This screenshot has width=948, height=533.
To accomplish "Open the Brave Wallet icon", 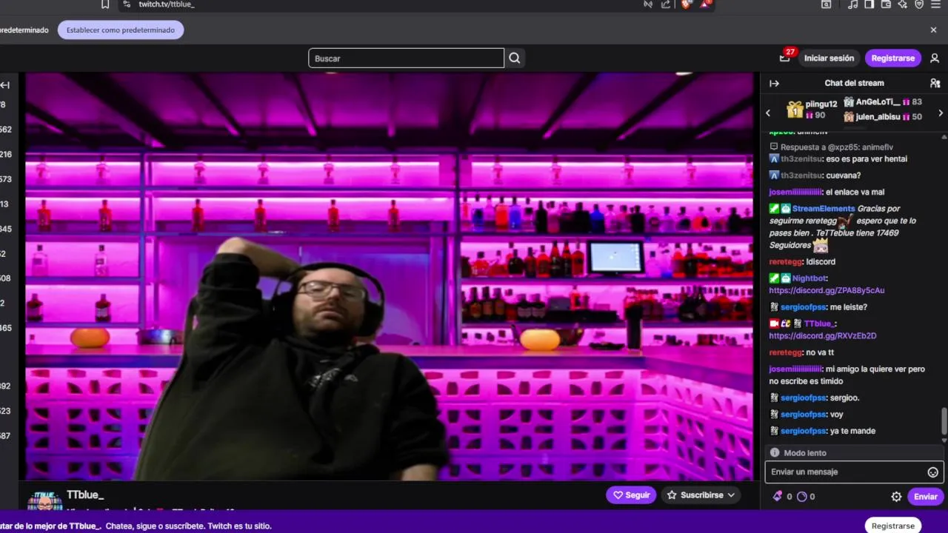I will (x=885, y=4).
